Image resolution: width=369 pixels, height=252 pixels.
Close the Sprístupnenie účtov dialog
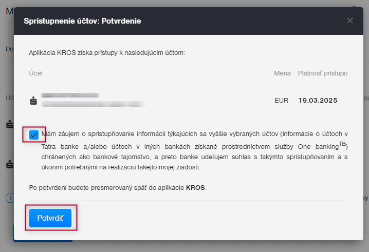point(350,21)
